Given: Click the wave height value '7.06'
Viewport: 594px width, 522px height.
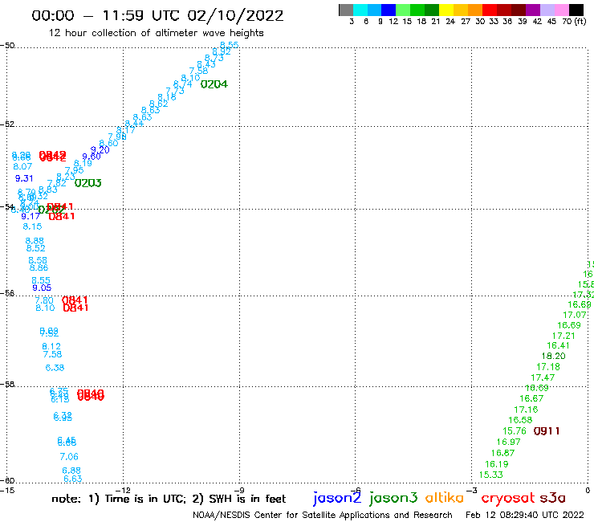Looking at the screenshot, I should [69, 457].
